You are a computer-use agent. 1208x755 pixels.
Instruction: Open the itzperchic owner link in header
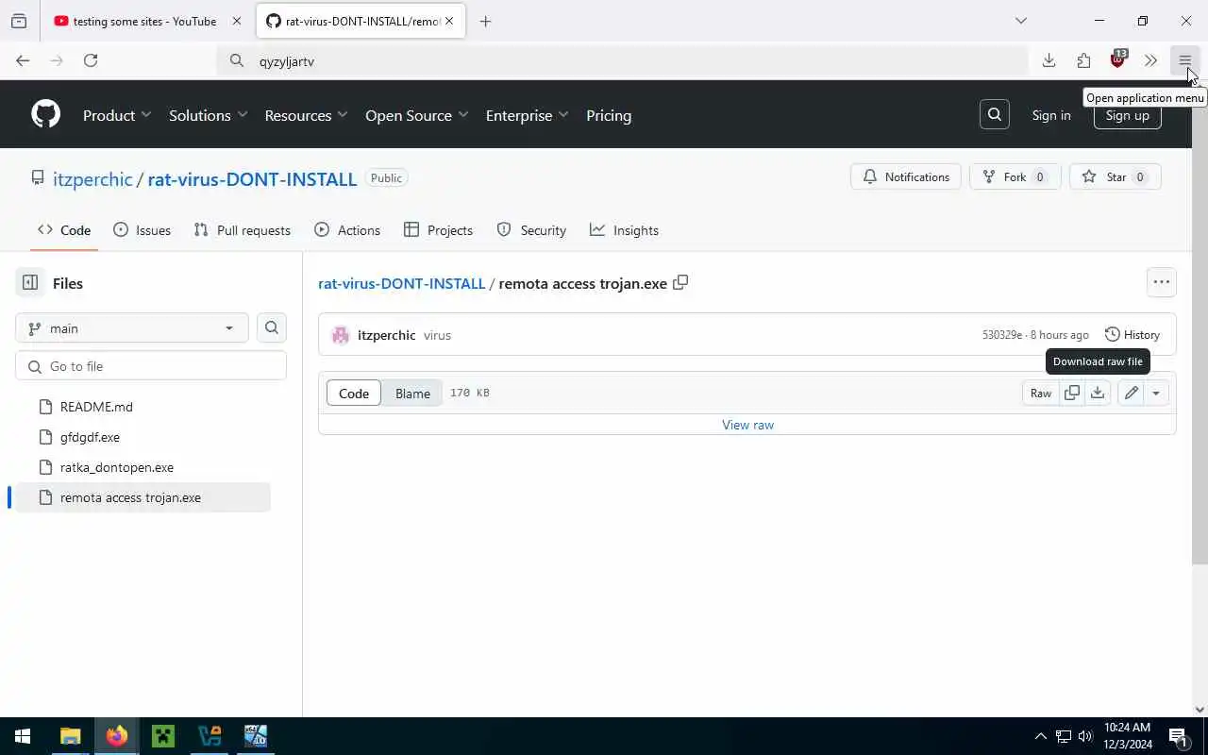[92, 178]
